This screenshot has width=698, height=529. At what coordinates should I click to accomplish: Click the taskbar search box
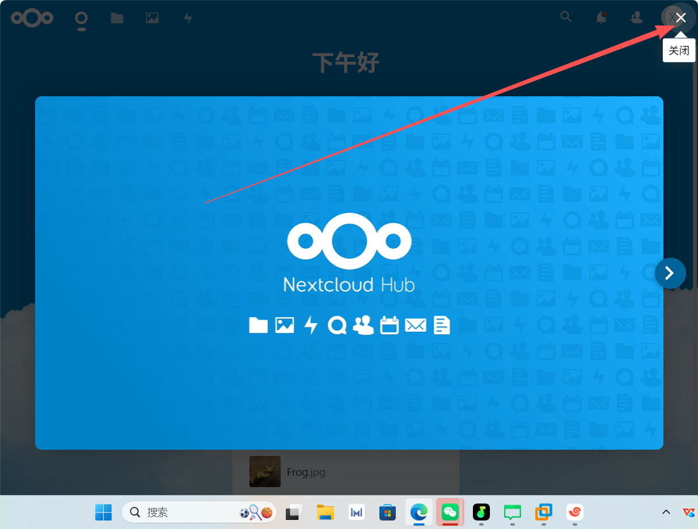pos(199,512)
